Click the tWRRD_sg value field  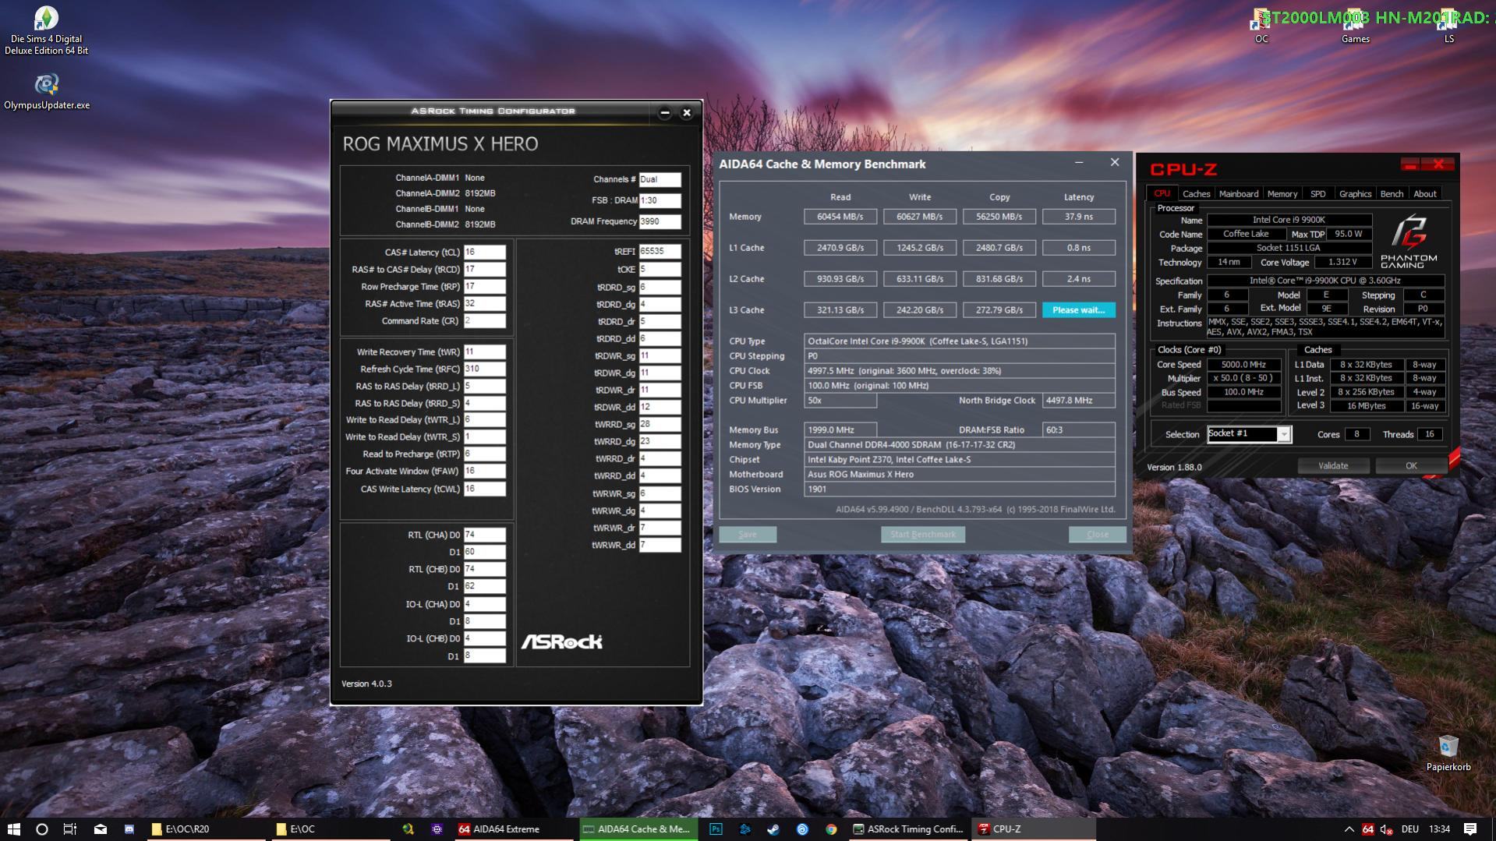pyautogui.click(x=660, y=425)
